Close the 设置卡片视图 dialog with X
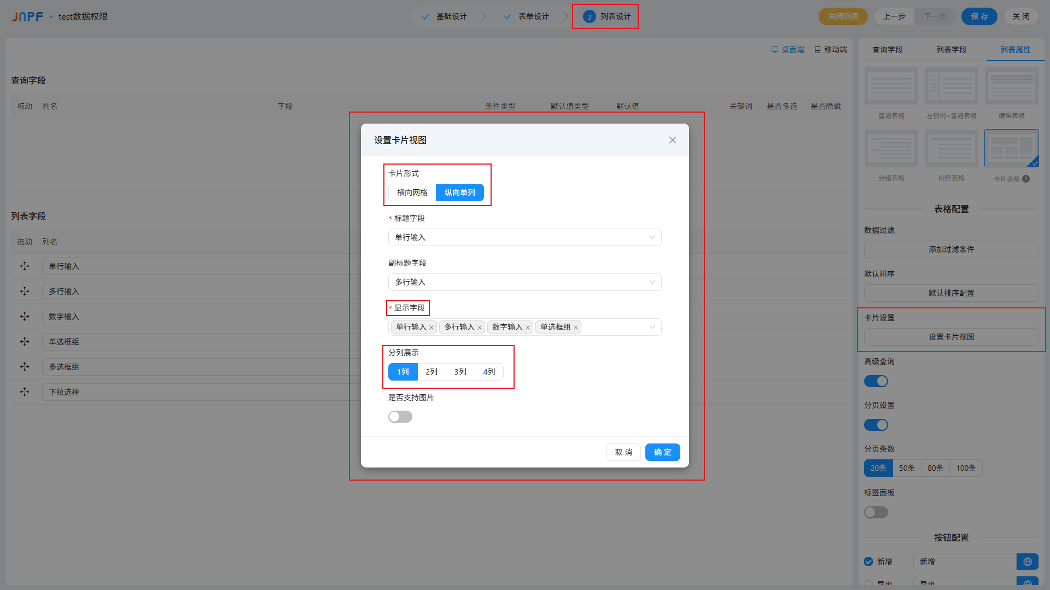The width and height of the screenshot is (1050, 590). click(673, 140)
